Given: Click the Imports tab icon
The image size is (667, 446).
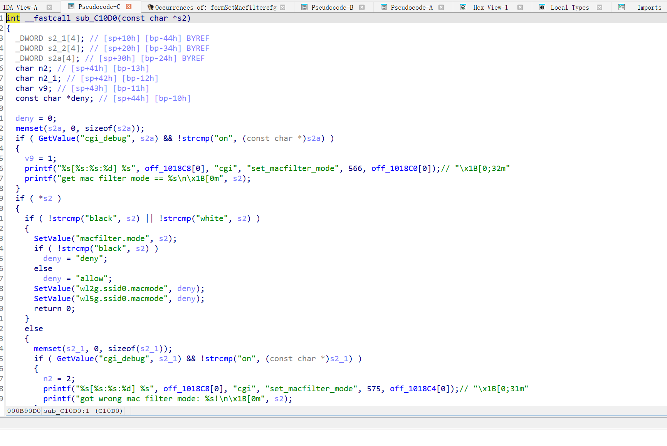Looking at the screenshot, I should (622, 7).
